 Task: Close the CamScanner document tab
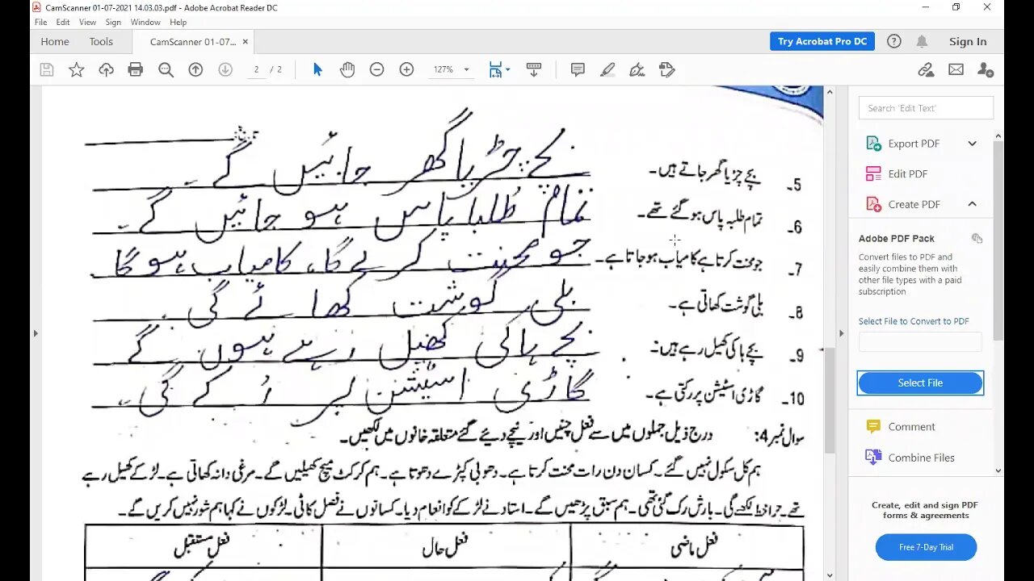[246, 41]
